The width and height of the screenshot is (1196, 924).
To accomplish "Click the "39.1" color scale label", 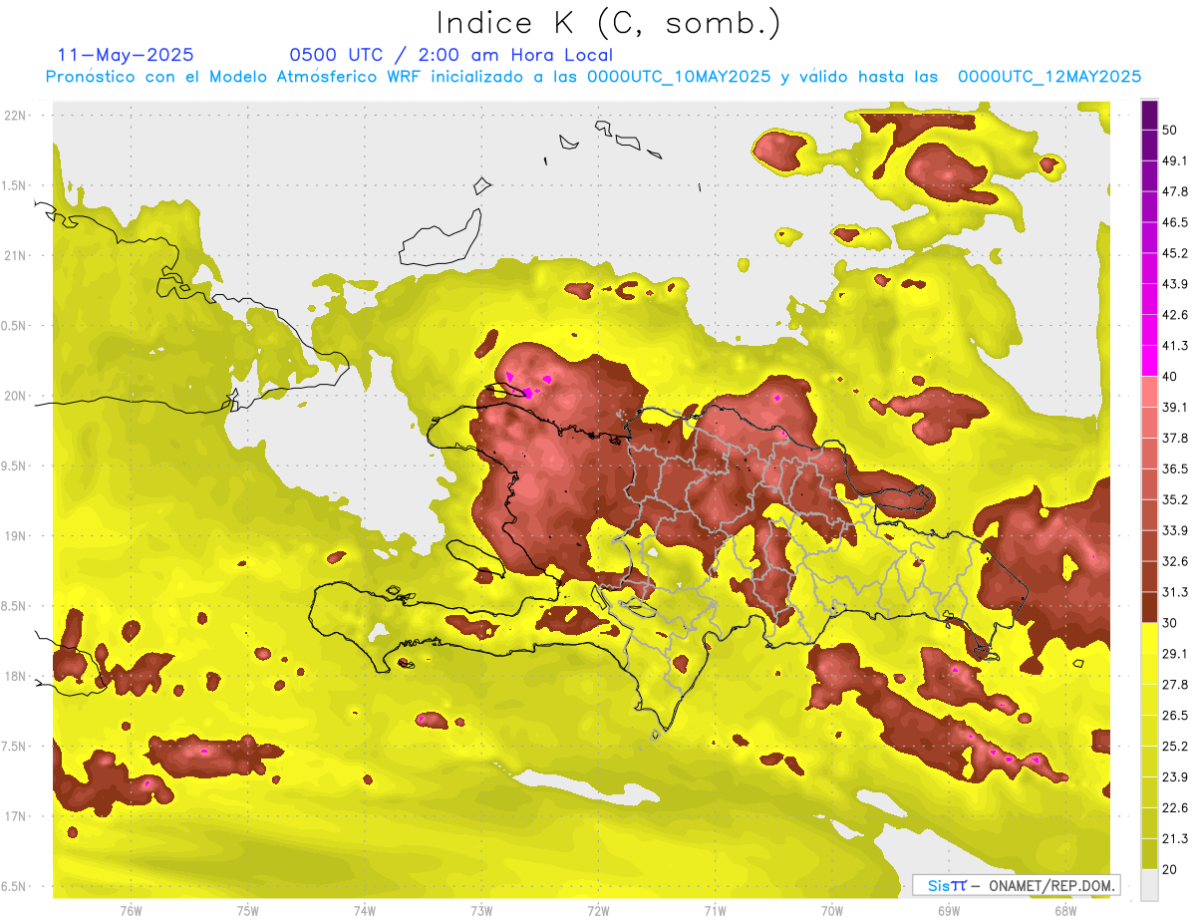I will point(1175,407).
